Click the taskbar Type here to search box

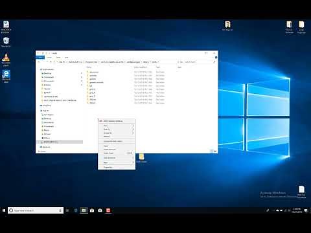click(x=36, y=210)
